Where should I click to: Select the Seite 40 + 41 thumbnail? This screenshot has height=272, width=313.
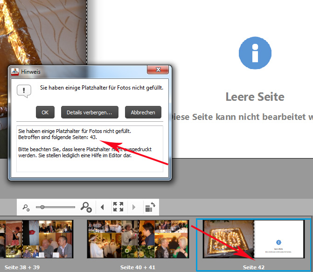tap(138, 239)
